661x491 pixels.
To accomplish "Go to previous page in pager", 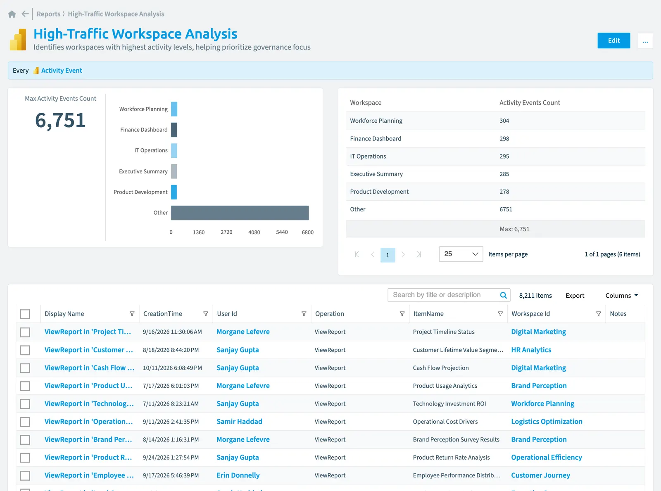I will (372, 254).
